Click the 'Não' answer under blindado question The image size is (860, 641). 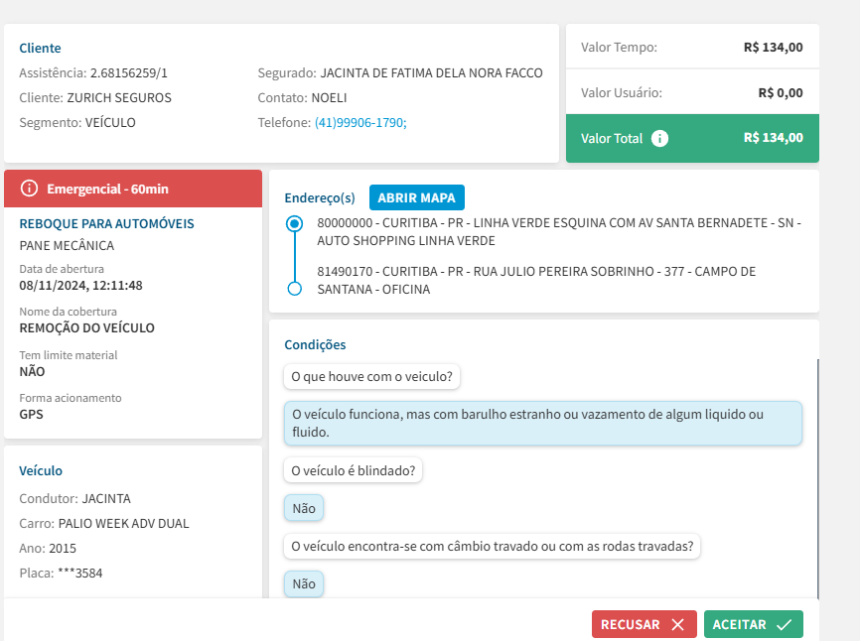pyautogui.click(x=304, y=508)
